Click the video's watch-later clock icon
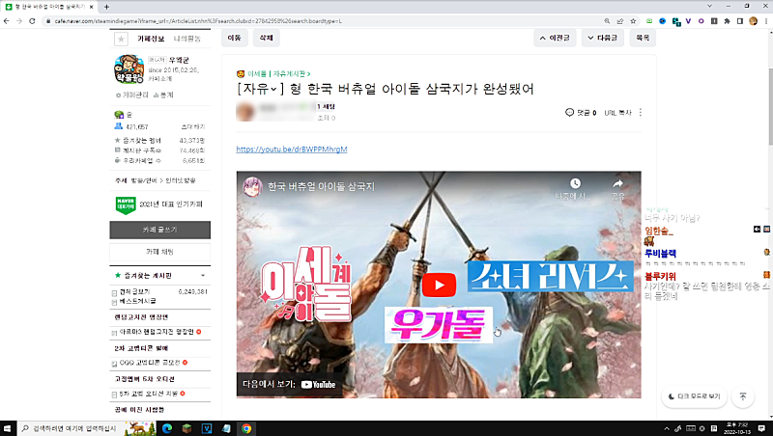 point(575,183)
